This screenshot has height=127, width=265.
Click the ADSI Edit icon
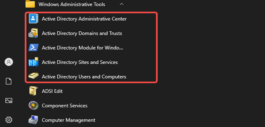click(33, 91)
